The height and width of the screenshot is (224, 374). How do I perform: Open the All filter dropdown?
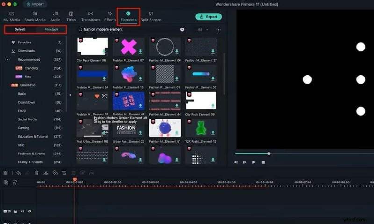click(x=203, y=29)
